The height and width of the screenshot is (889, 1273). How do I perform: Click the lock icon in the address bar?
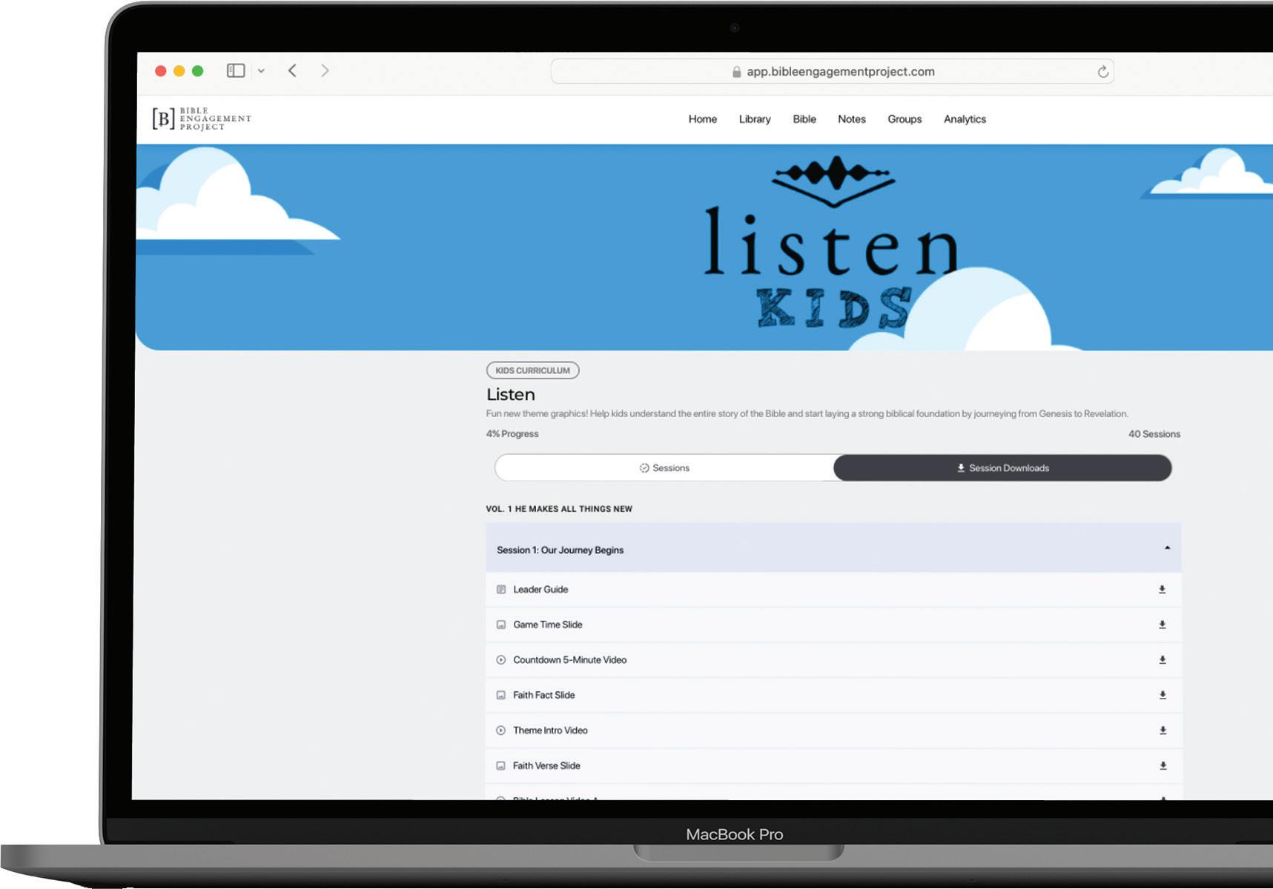pyautogui.click(x=736, y=72)
